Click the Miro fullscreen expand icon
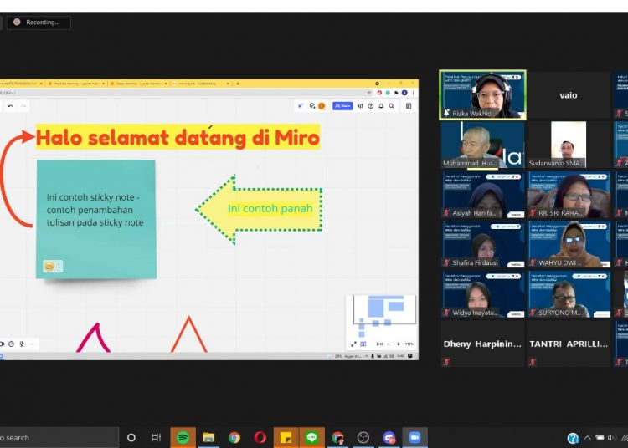This screenshot has height=448, width=628. click(353, 344)
